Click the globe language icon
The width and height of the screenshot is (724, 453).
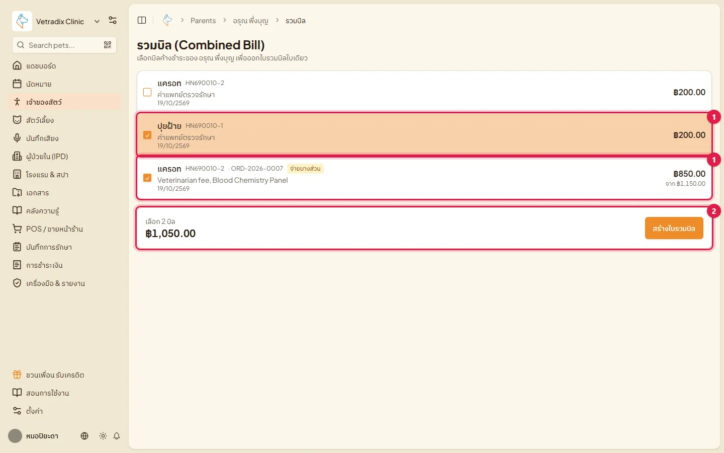[x=84, y=436]
